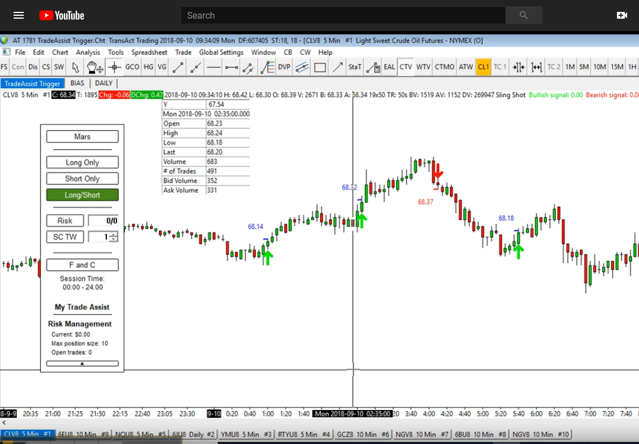The image size is (639, 444).
Task: Switch to the DAILY tab
Action: (103, 83)
